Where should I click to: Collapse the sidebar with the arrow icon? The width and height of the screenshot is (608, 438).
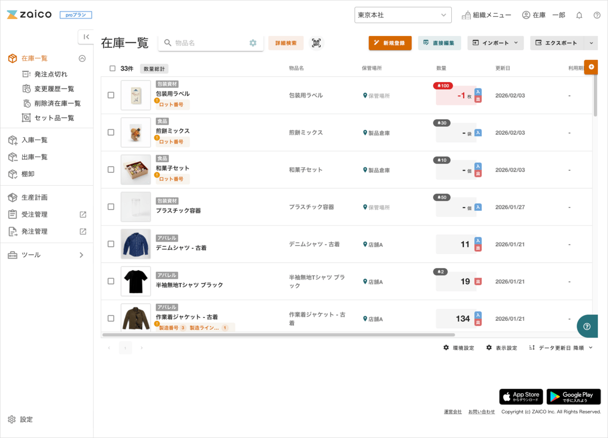(x=86, y=37)
